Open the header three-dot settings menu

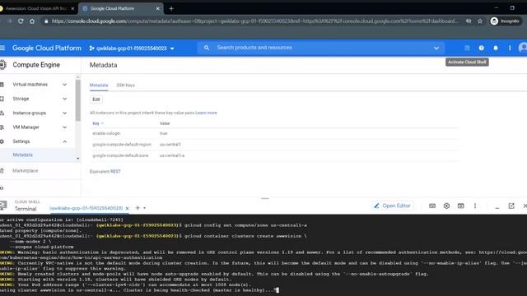click(x=510, y=48)
